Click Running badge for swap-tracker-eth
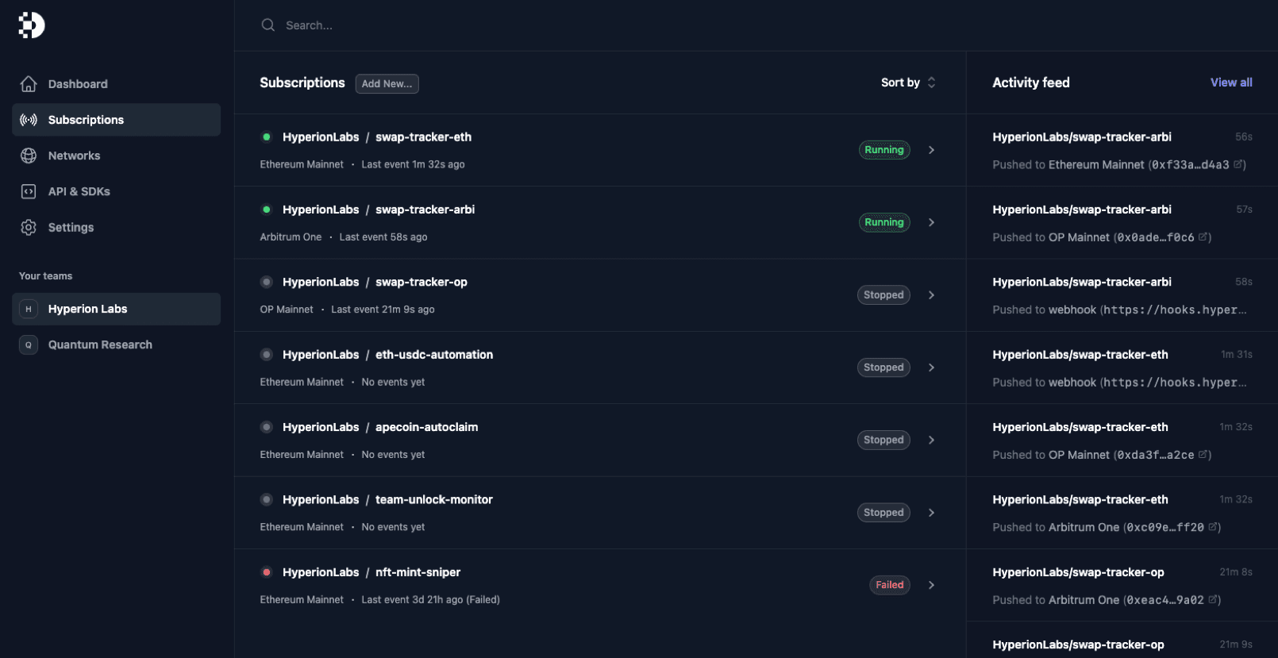 click(x=884, y=150)
